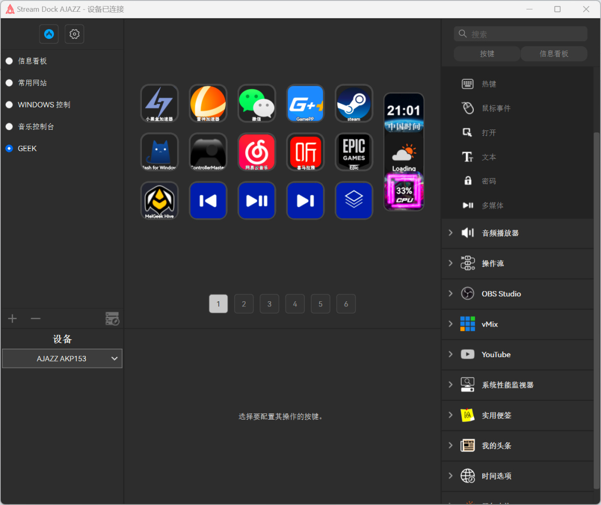Click the 喜马拉雅 key icon
Viewport: 601px width, 505px height.
[305, 152]
